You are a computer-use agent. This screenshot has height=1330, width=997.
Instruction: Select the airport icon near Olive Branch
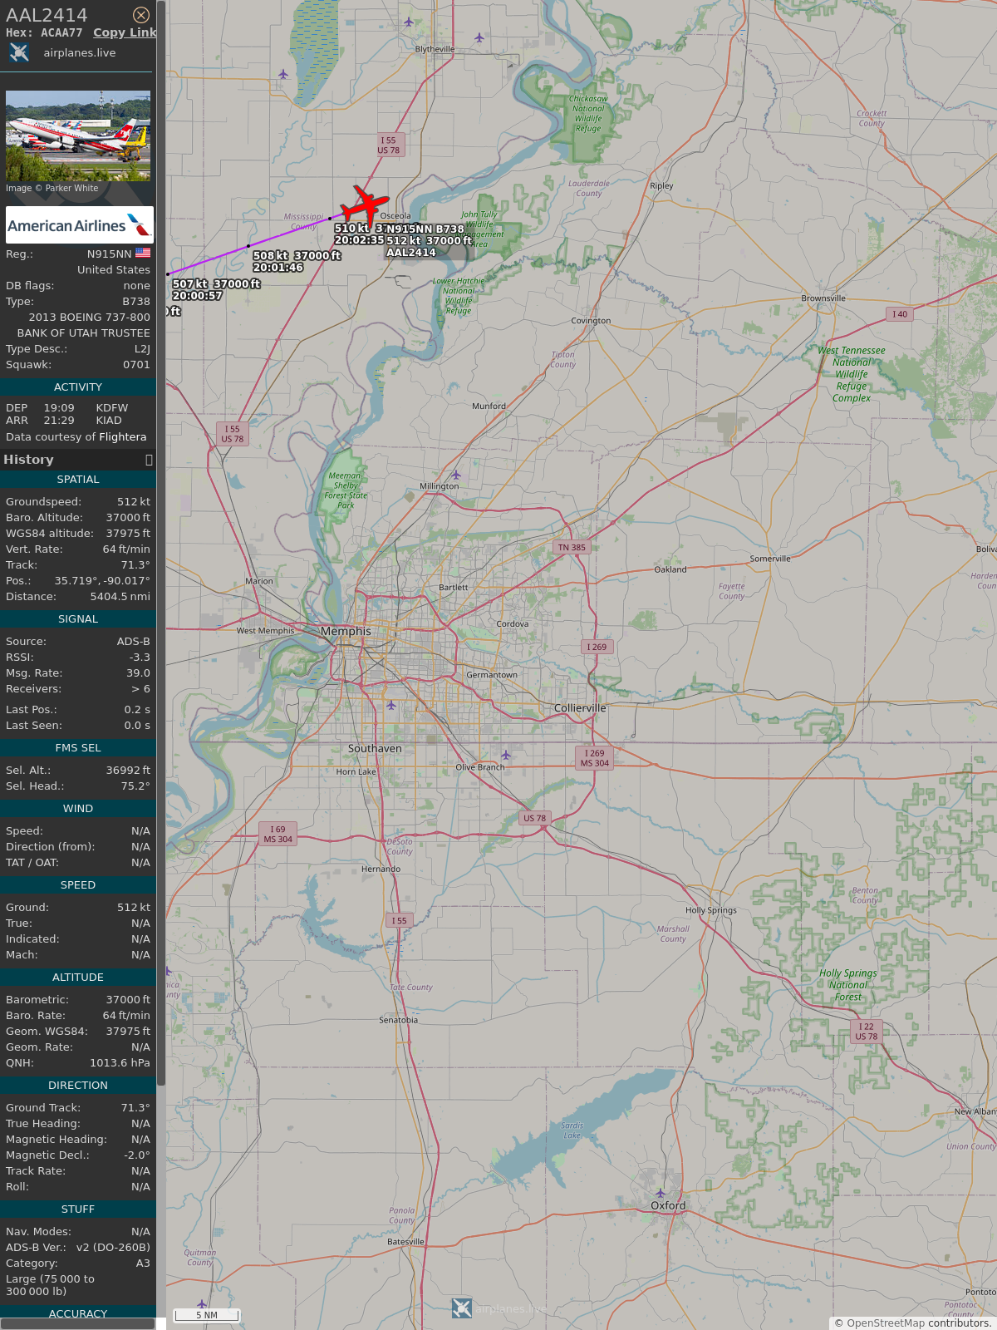(506, 755)
